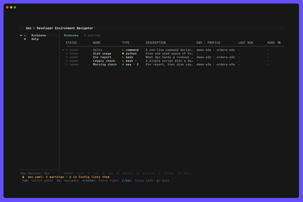Click demo-e2e · orders-e2e in Env report row

coord(216,57)
